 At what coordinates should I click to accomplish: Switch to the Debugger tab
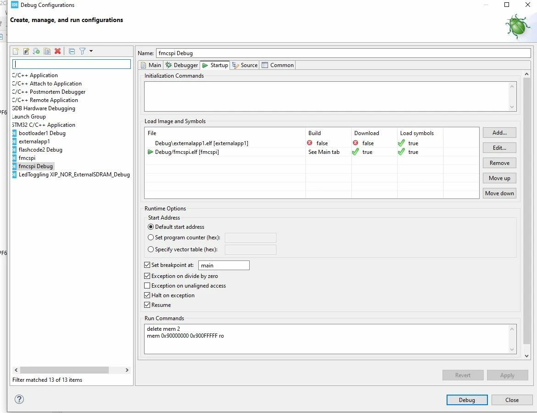pos(182,65)
